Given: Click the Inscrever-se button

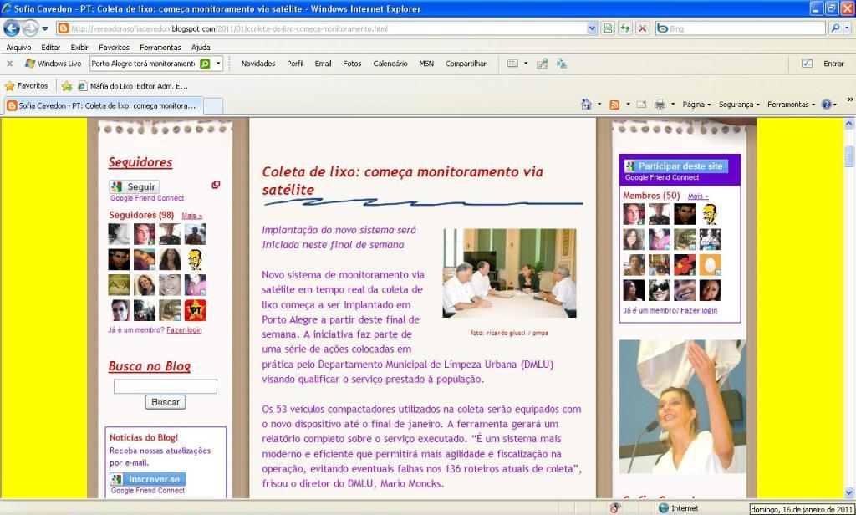Looking at the screenshot, I should point(148,479).
